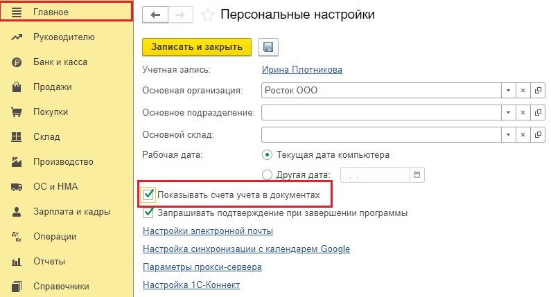This screenshot has width=551, height=297.
Task: Select Другая дата radio button
Action: coord(267,175)
